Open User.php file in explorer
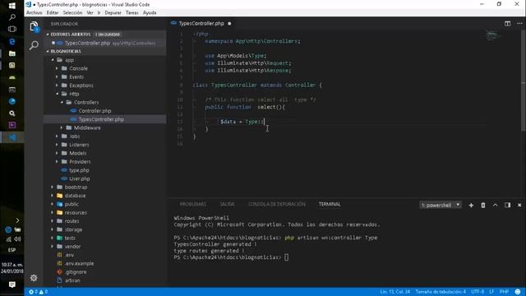The width and height of the screenshot is (526, 296). tap(79, 179)
